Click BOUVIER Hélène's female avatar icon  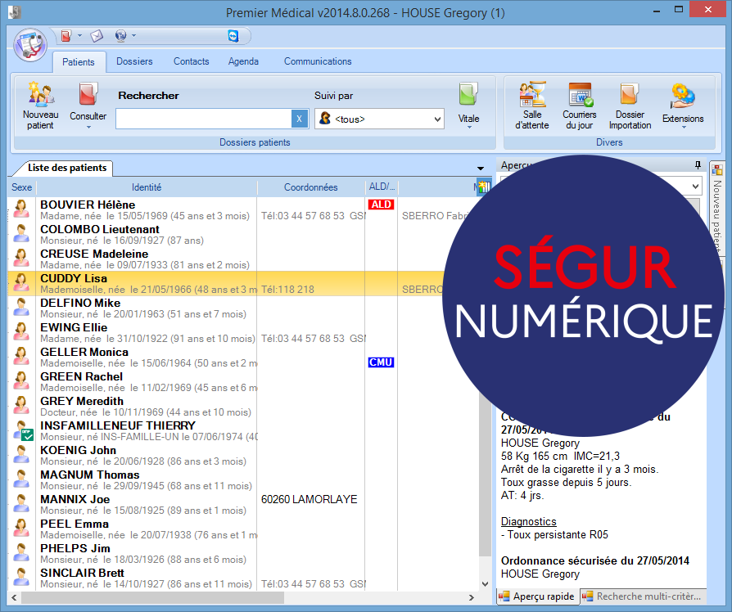(x=21, y=209)
